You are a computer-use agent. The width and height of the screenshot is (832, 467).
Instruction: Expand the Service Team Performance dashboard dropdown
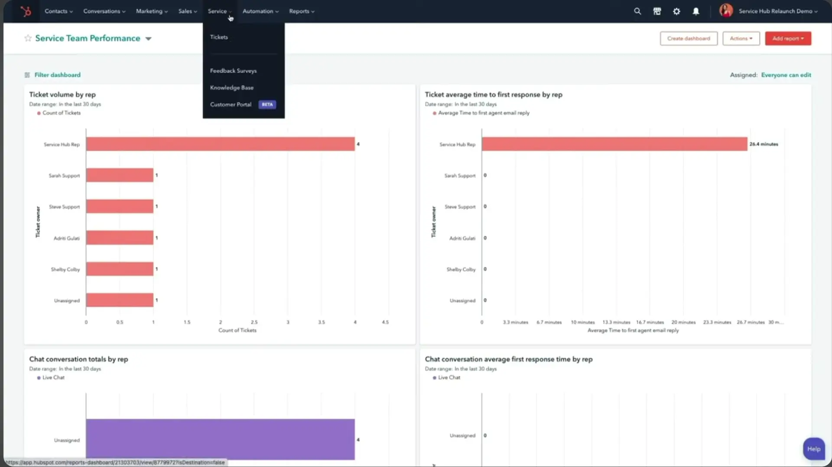click(x=149, y=39)
